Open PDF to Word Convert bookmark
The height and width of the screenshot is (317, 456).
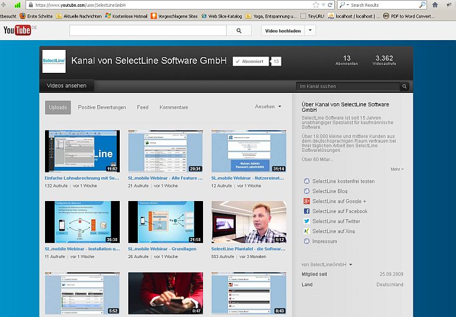409,16
